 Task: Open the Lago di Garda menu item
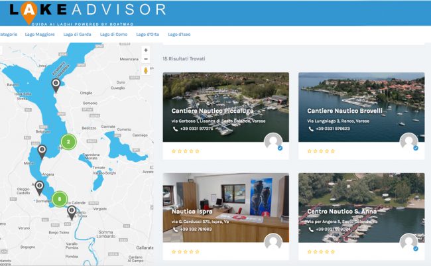[x=77, y=34]
